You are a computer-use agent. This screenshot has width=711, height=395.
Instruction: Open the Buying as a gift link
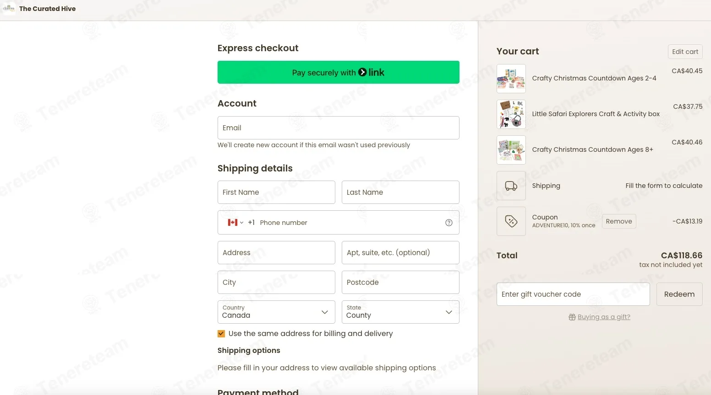(604, 317)
